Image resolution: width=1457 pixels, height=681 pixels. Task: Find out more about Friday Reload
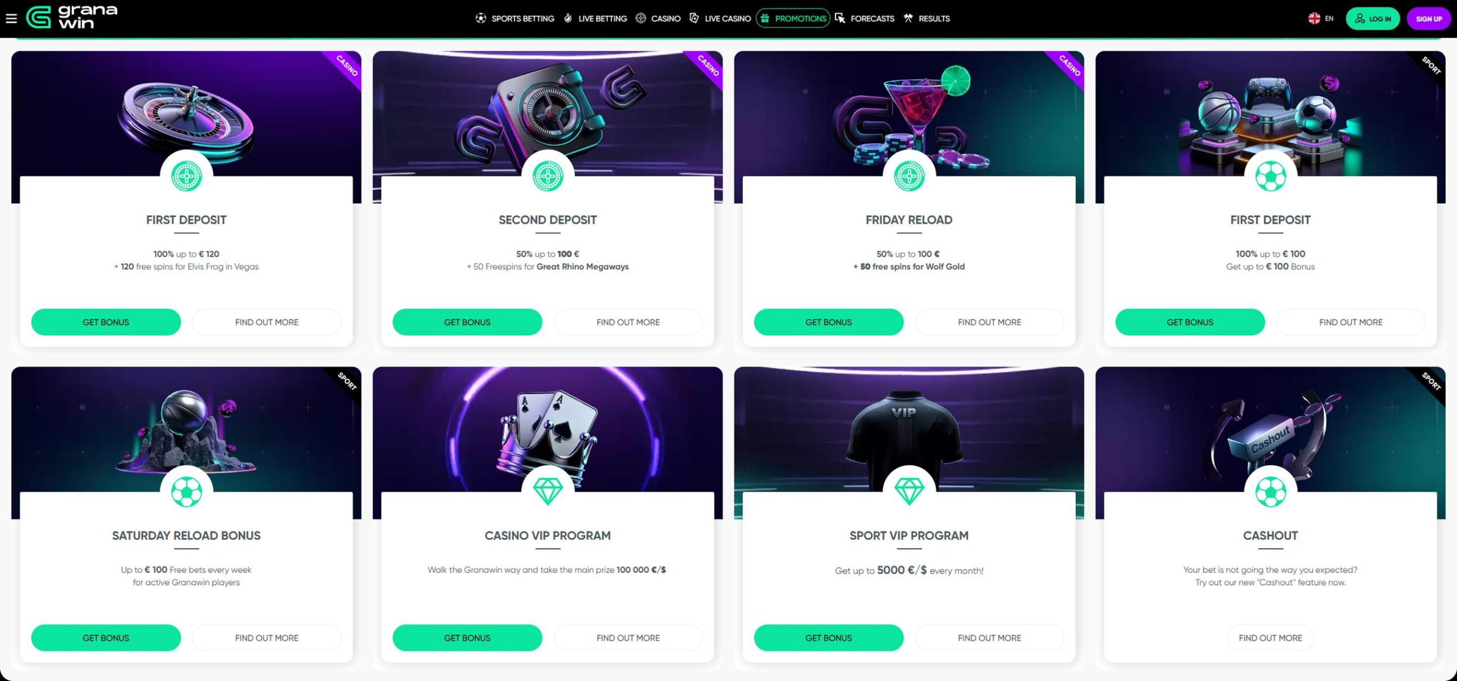989,322
